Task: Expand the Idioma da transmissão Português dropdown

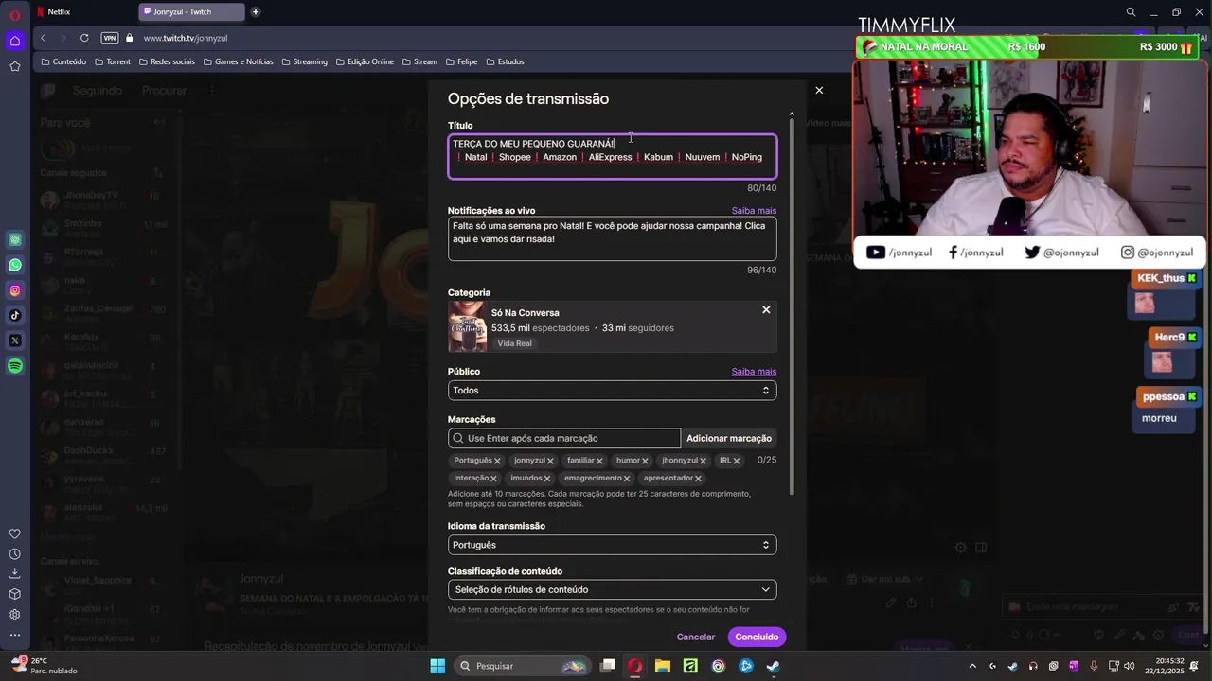Action: [612, 545]
